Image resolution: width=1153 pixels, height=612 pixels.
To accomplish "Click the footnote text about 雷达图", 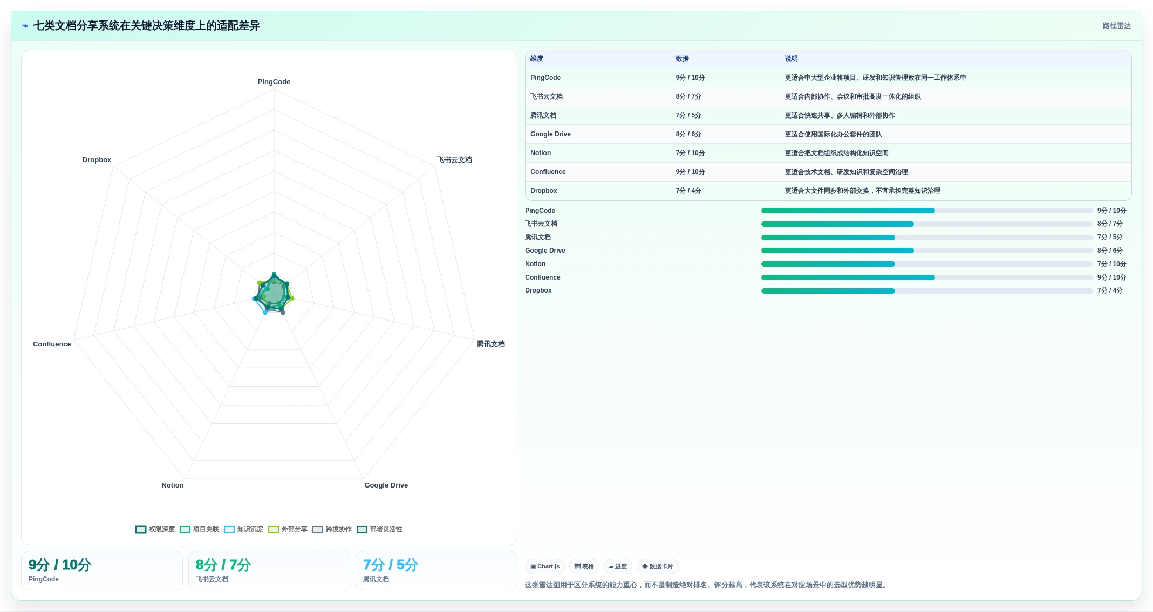I will (707, 585).
